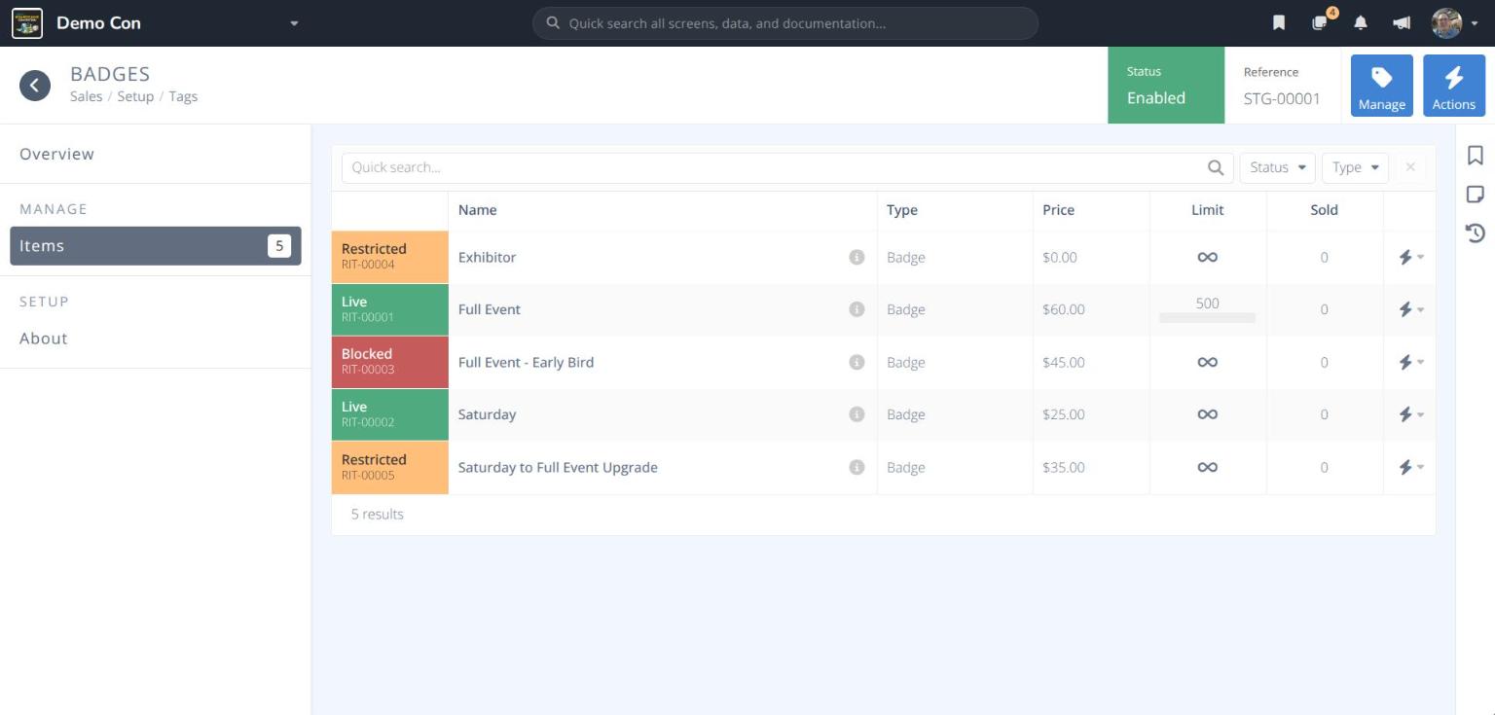Open the Status filter dropdown
Viewport: 1495px width, 715px height.
click(1277, 167)
